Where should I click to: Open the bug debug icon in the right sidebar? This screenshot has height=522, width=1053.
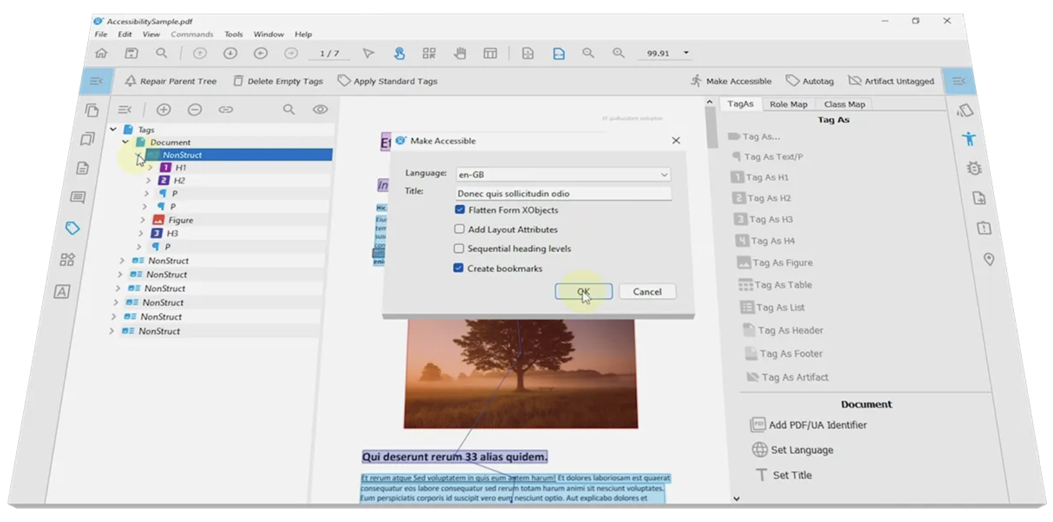(974, 169)
